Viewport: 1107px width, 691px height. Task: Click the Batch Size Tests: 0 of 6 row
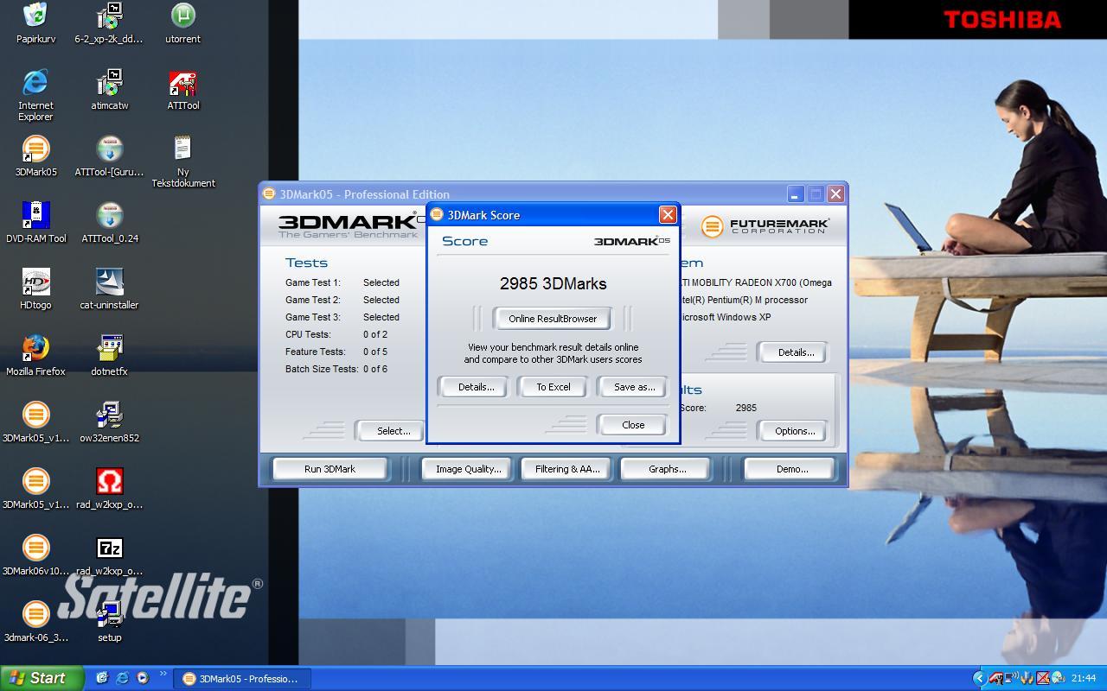pos(336,369)
